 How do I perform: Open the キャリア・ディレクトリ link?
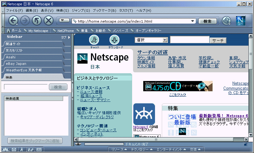point(97,117)
